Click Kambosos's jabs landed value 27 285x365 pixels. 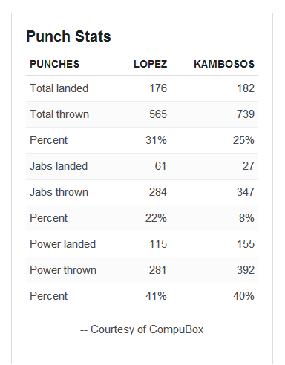(249, 166)
